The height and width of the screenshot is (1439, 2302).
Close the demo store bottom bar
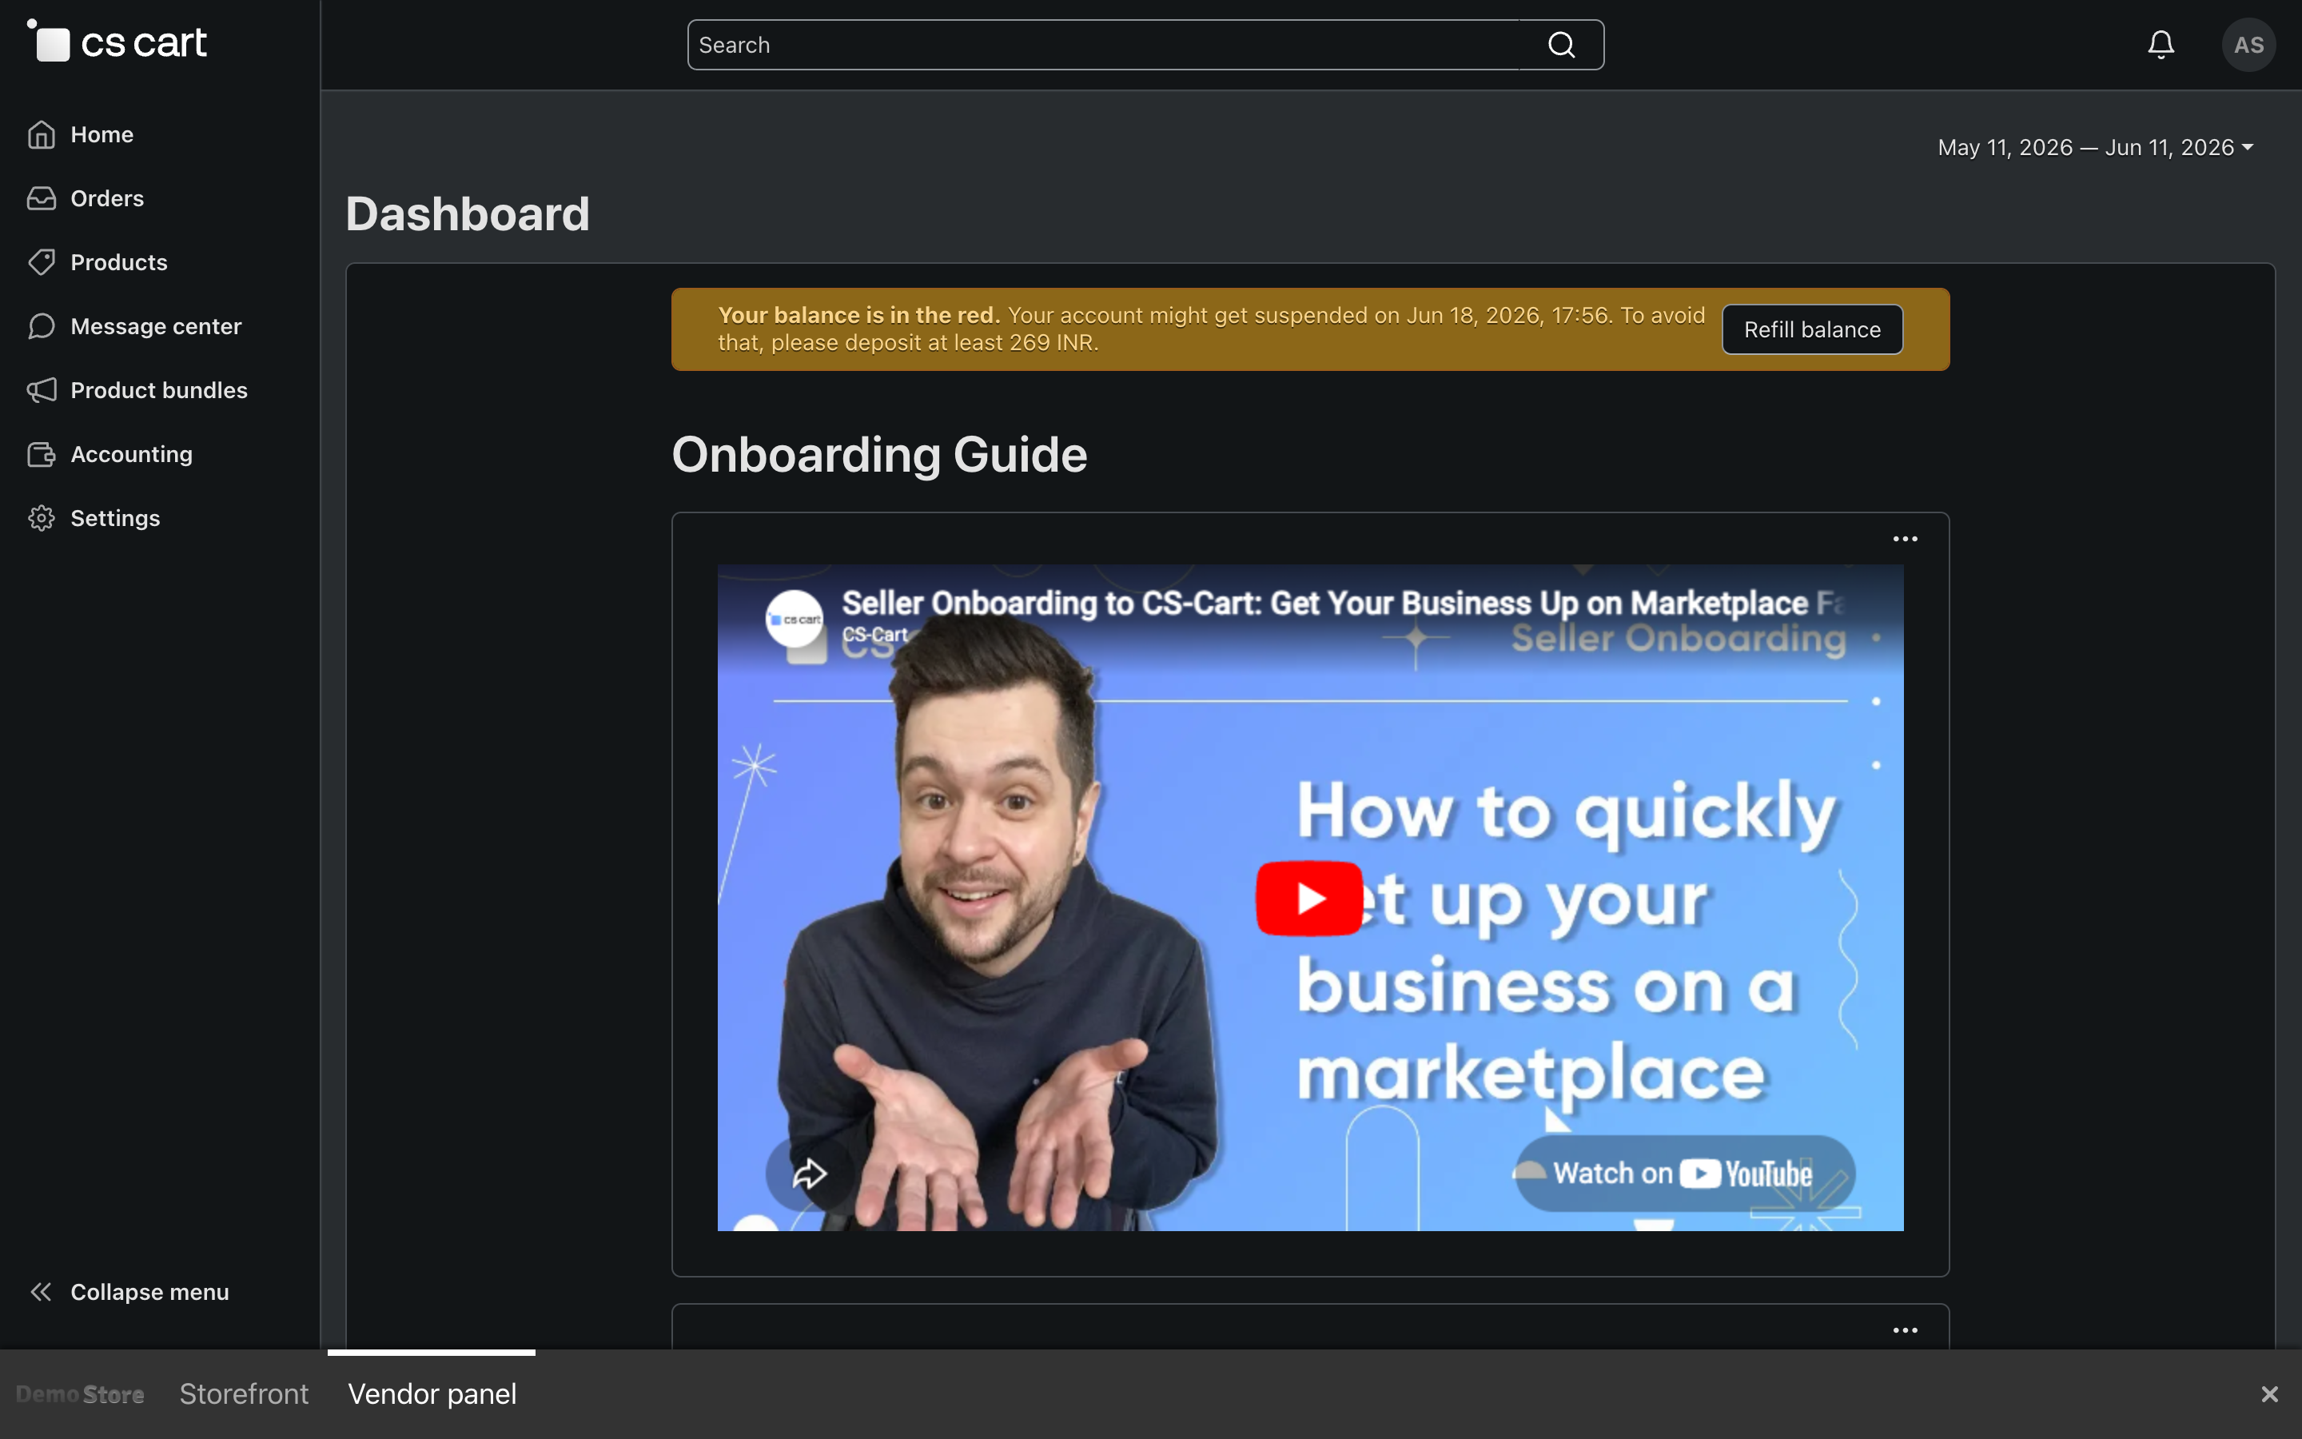(x=2268, y=1394)
